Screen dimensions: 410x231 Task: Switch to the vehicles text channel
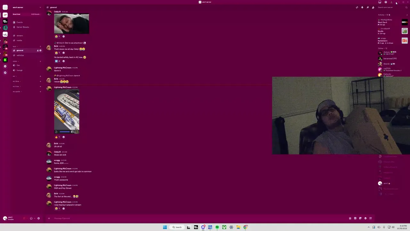click(27, 55)
